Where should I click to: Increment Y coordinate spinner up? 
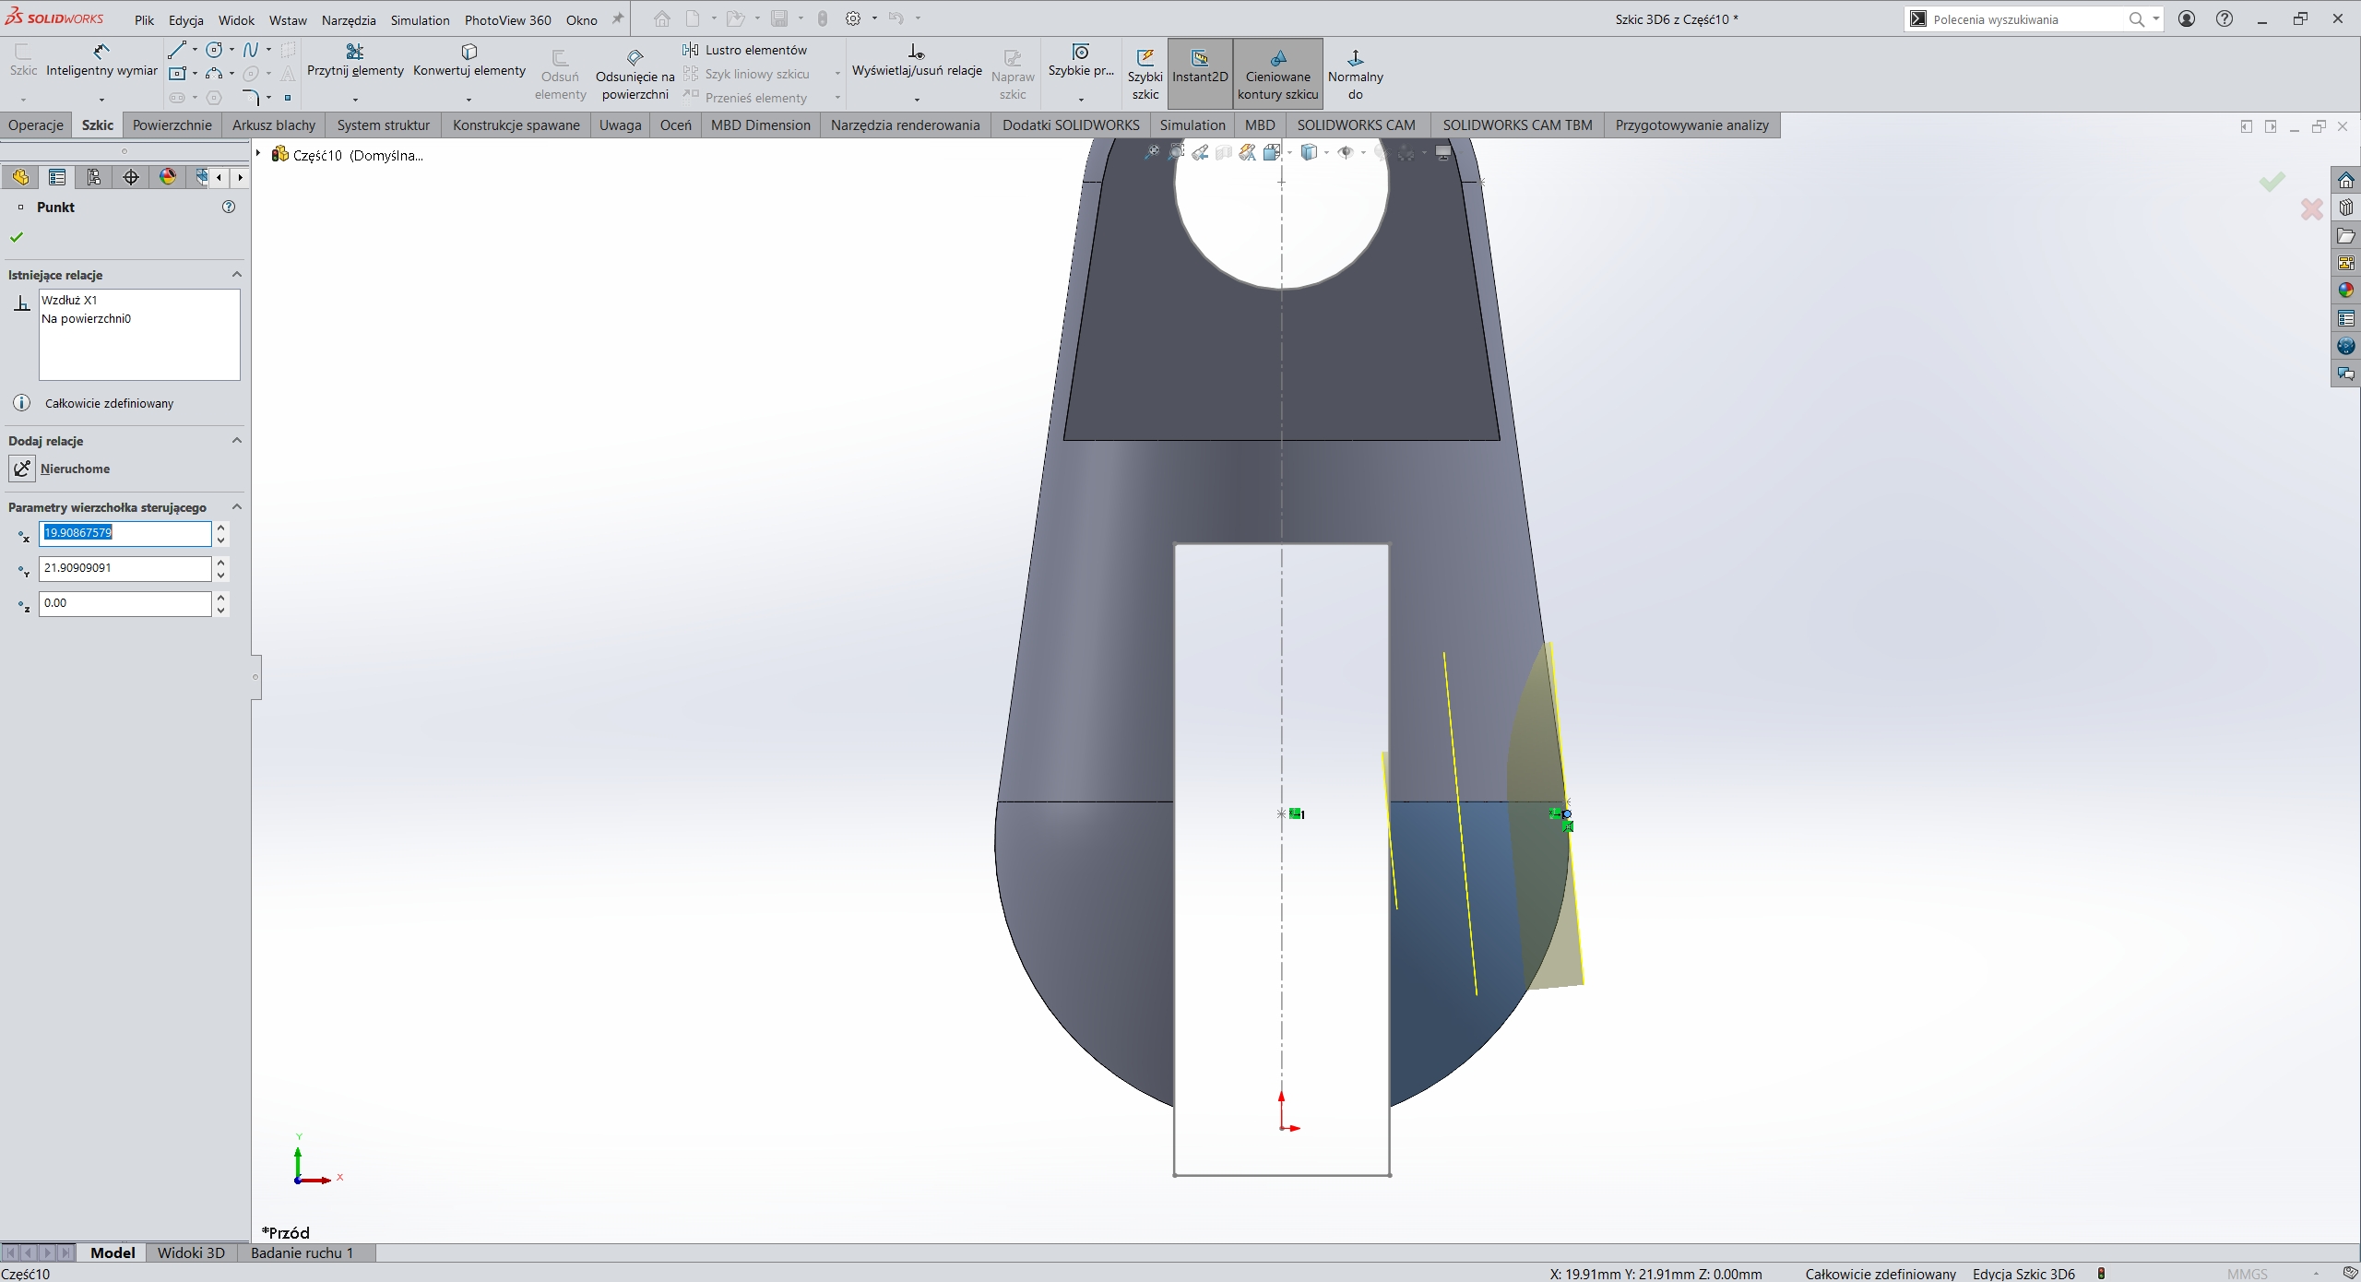coord(220,563)
